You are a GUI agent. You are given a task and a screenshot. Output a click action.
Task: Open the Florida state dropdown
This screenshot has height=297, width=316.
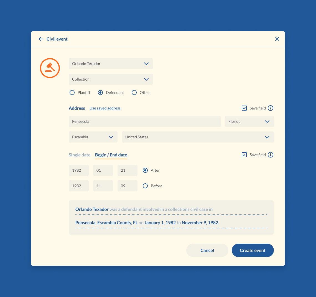(x=249, y=121)
